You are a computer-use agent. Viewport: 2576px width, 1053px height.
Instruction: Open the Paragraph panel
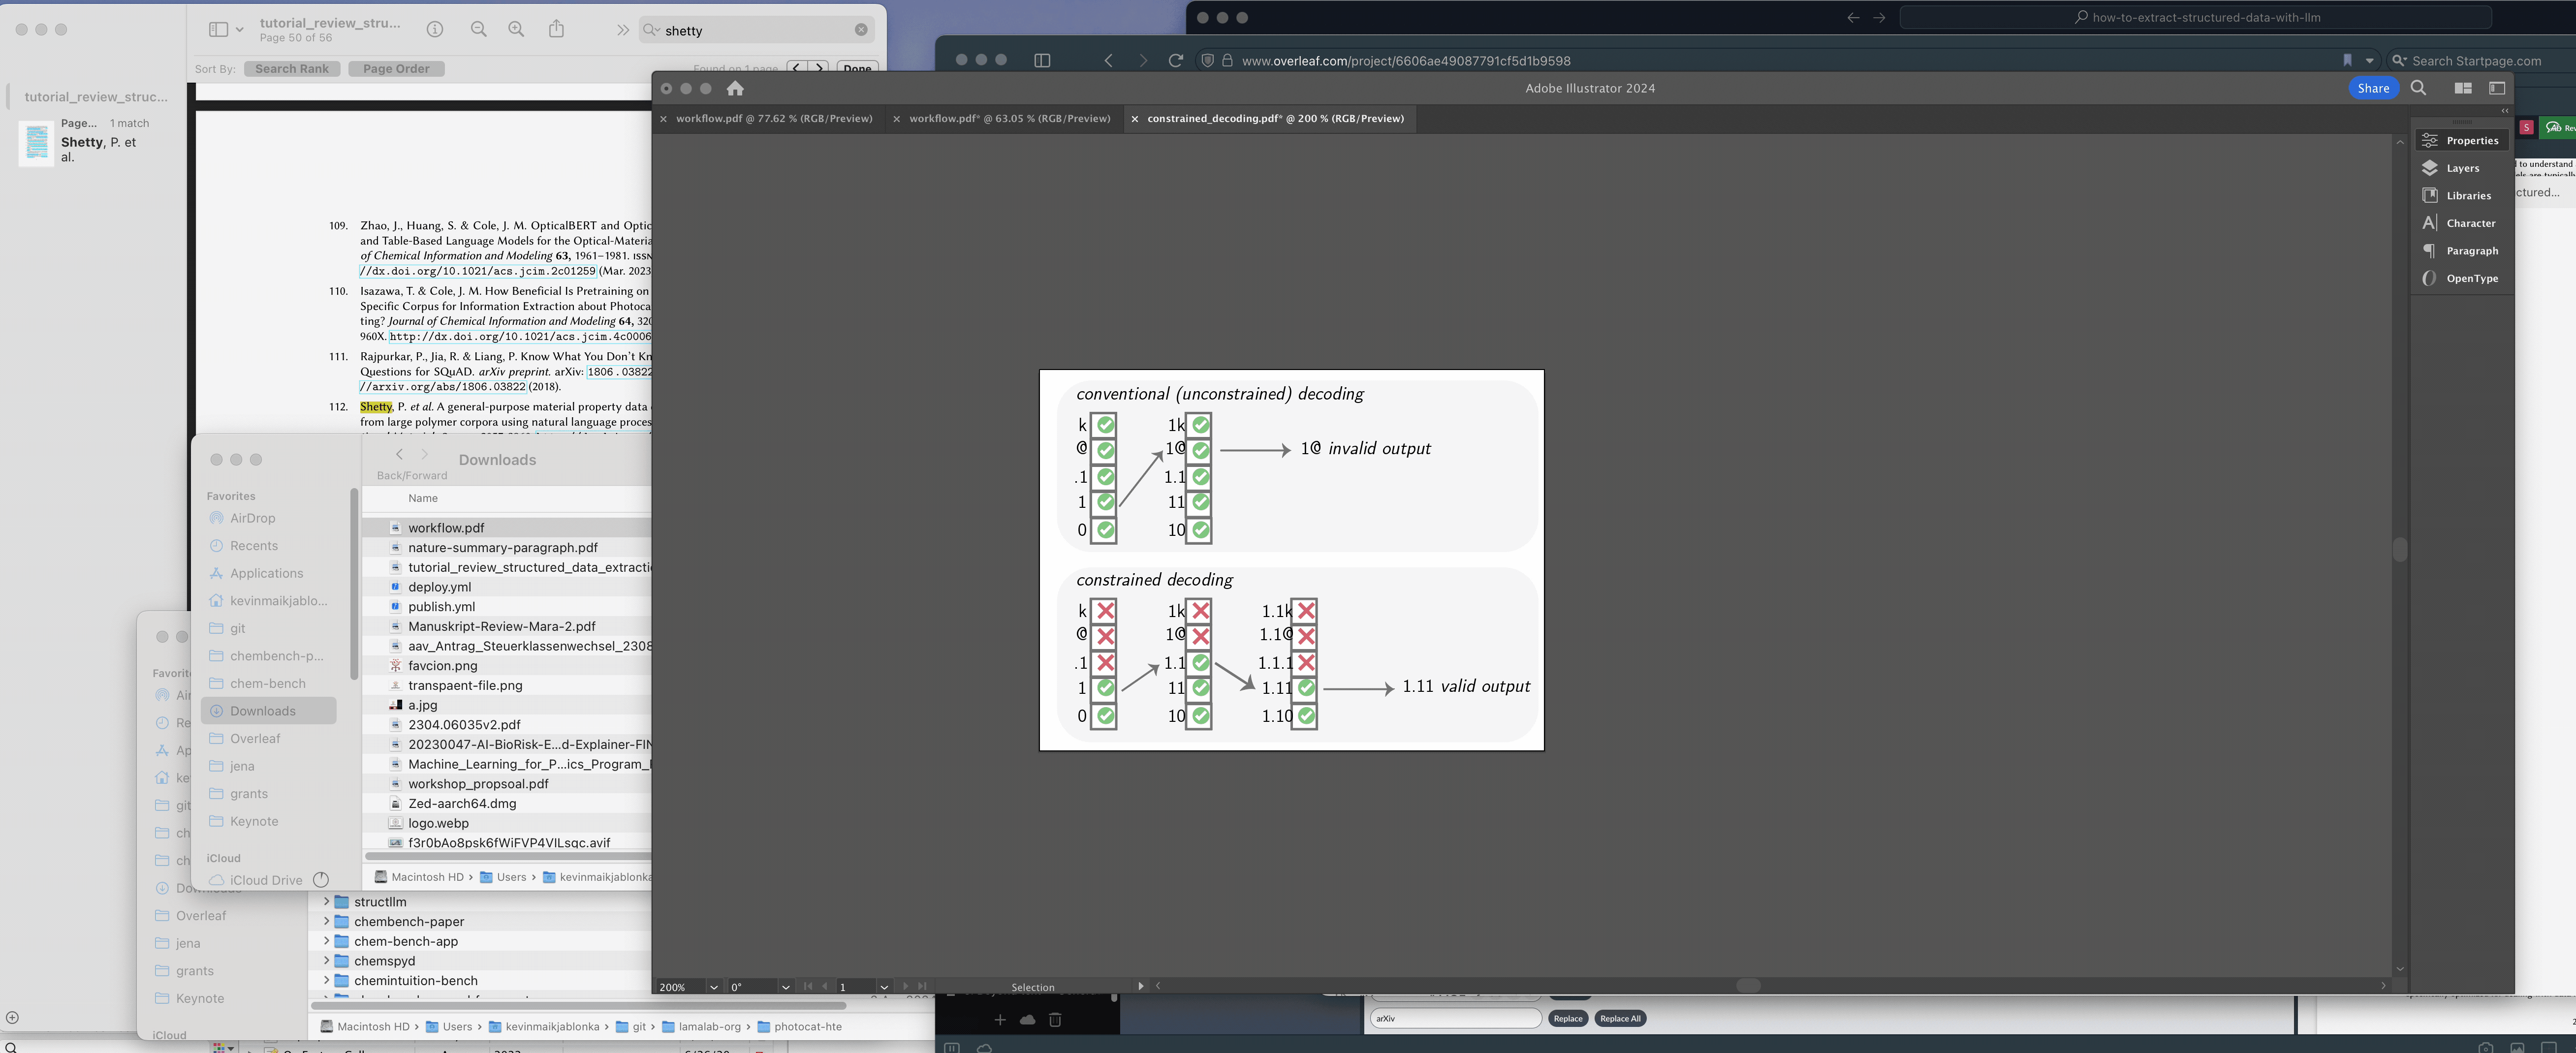2471,251
